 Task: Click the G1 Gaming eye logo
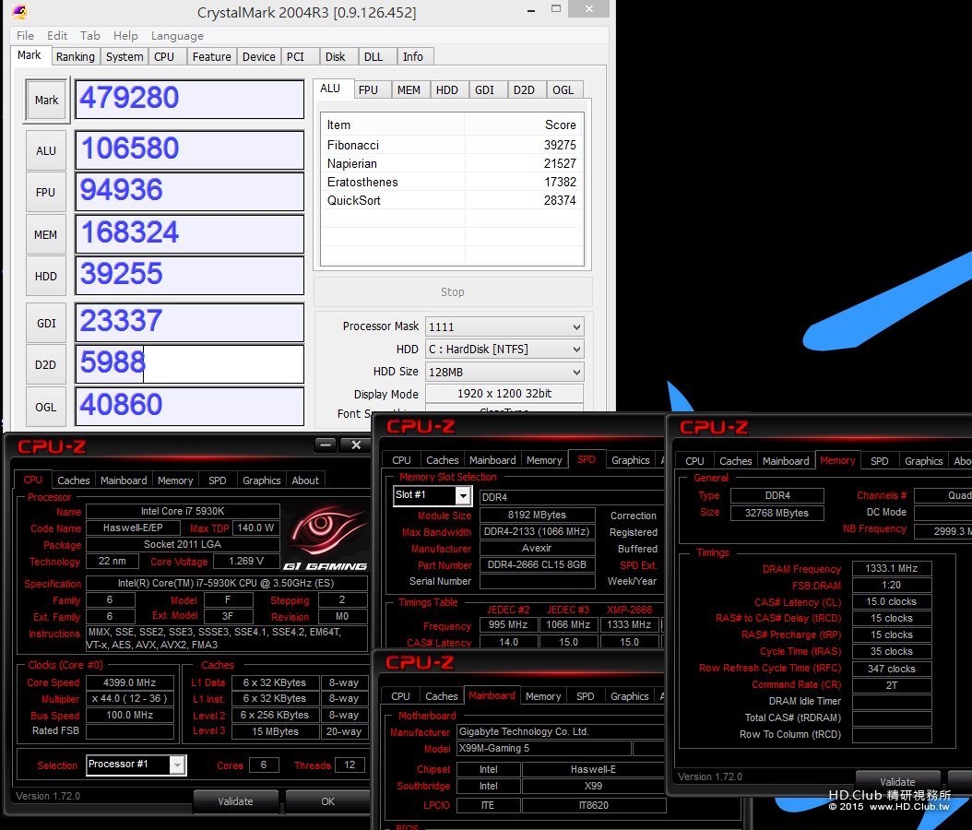(325, 536)
